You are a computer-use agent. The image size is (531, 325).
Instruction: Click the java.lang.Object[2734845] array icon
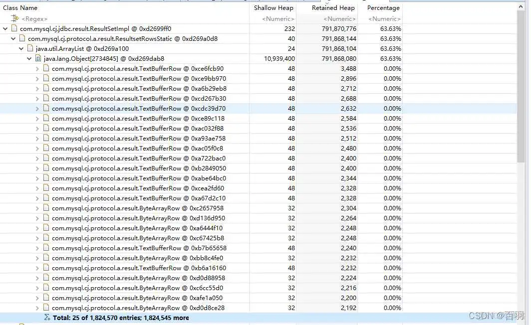(38, 58)
